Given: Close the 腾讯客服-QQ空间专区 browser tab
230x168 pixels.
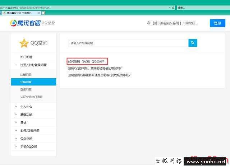Looking at the screenshot, I should coord(39,13).
